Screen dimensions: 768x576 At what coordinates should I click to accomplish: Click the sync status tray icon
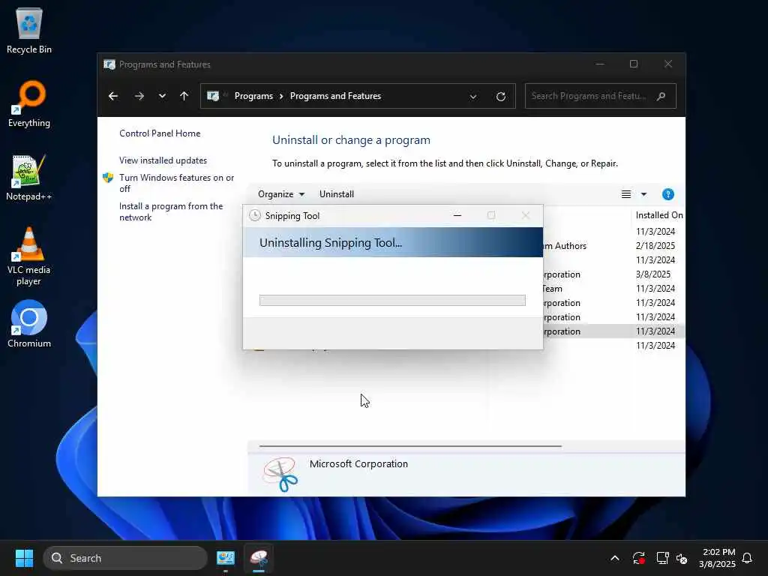(x=639, y=558)
